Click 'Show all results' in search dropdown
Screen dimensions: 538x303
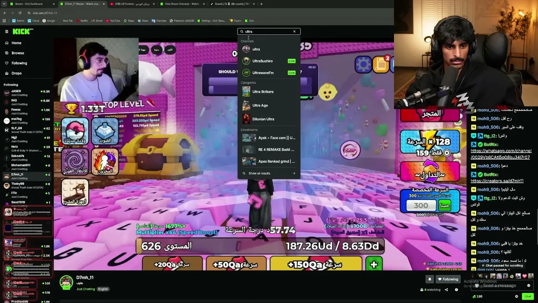pos(269,173)
